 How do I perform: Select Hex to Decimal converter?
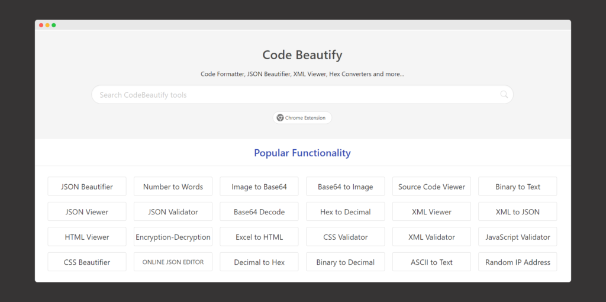(345, 212)
